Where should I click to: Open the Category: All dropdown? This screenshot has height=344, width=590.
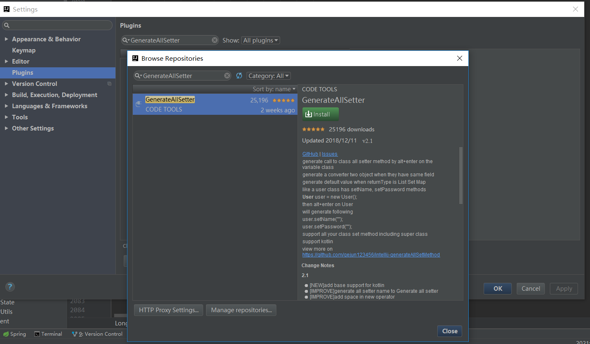point(269,76)
